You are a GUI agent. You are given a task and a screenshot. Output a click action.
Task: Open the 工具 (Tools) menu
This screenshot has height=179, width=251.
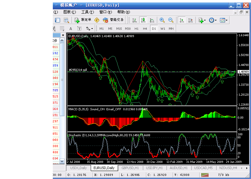pyautogui.click(x=87, y=12)
